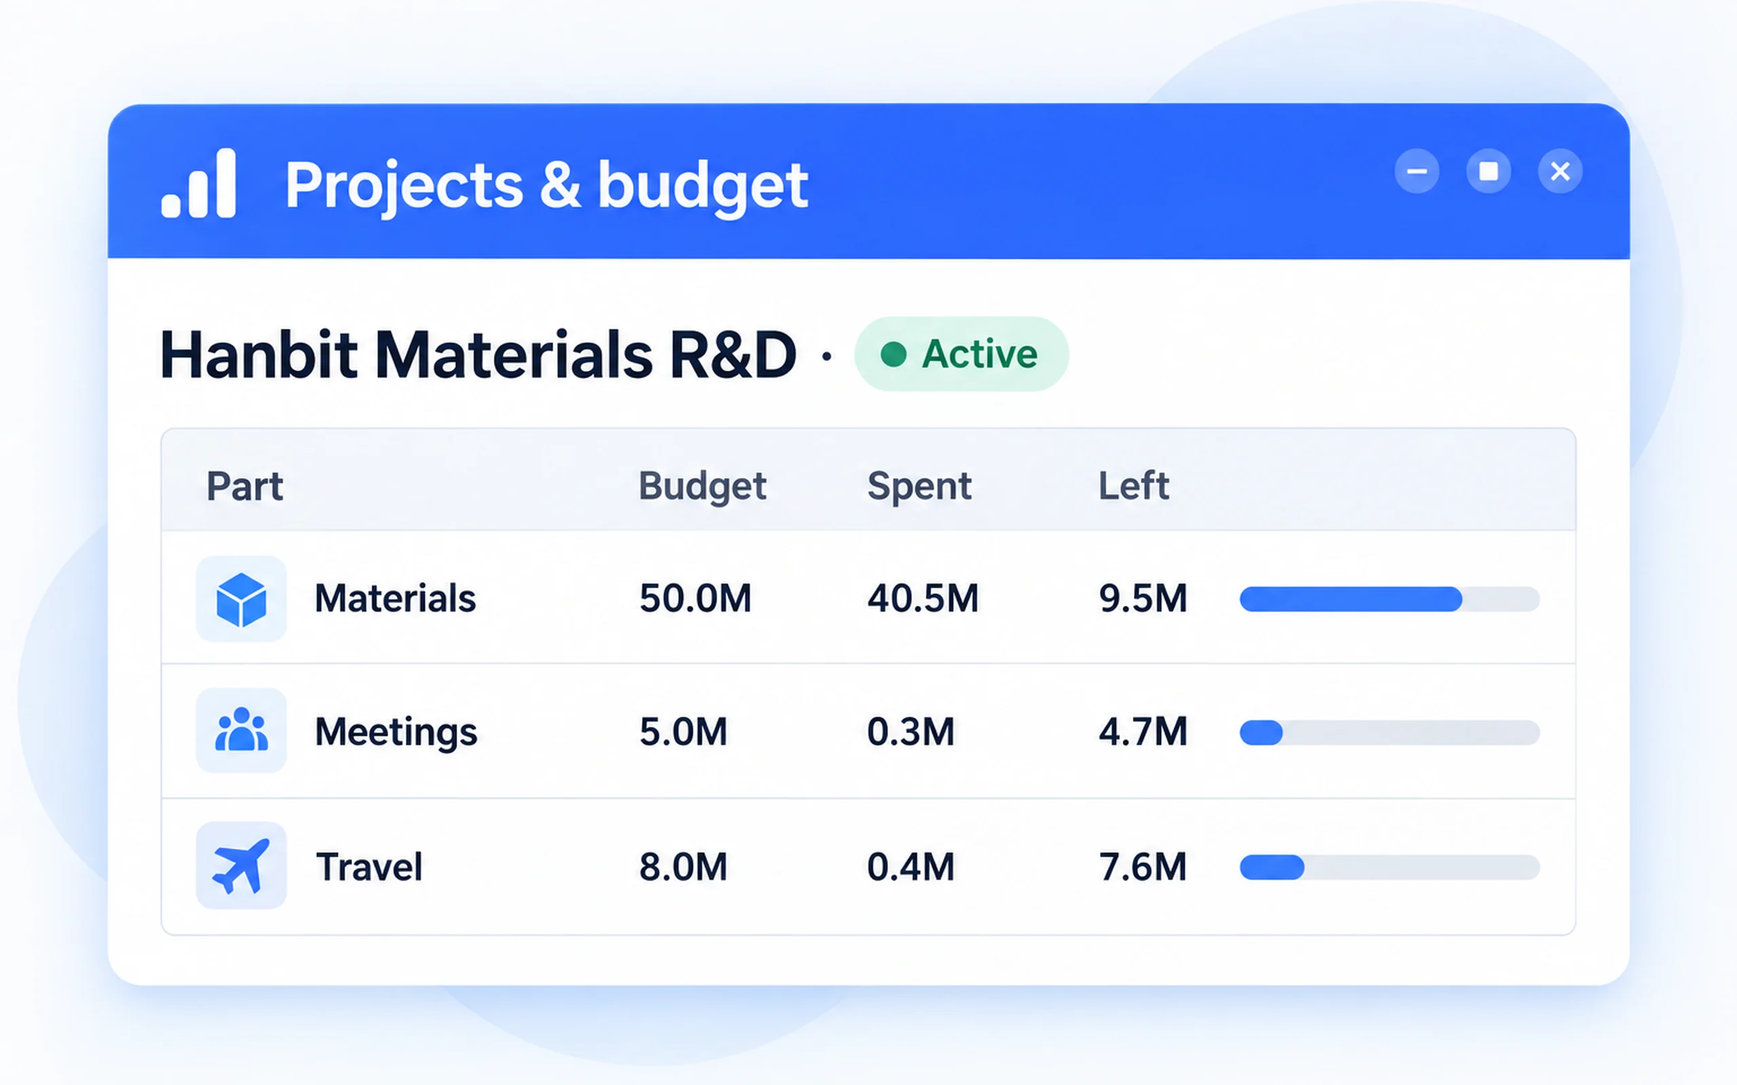Click the Spent column header

pos(919,488)
